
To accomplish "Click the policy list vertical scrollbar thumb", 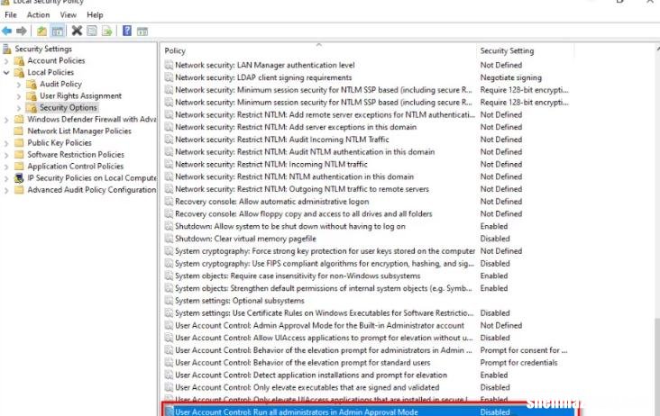I will [x=656, y=366].
